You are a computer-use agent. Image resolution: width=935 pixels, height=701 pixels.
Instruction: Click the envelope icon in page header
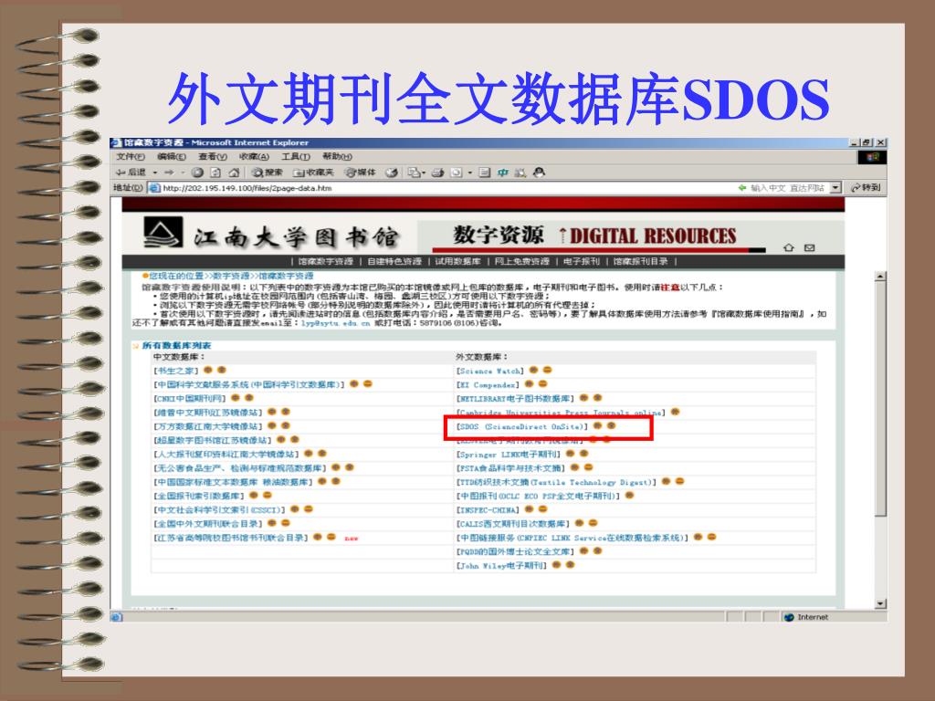tap(809, 247)
